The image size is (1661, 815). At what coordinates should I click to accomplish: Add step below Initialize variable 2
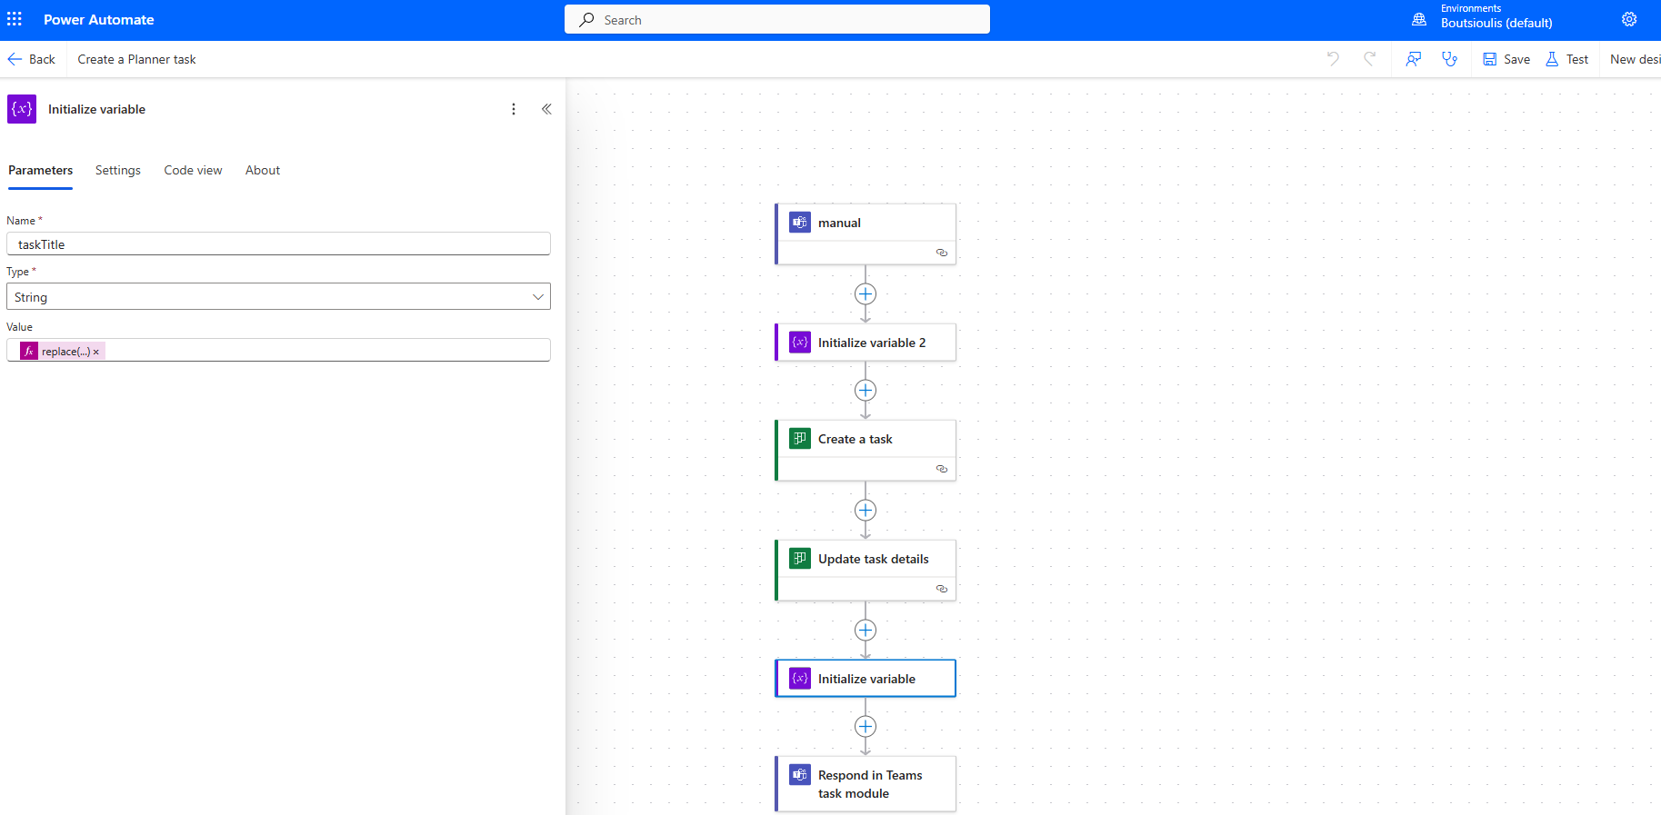pos(866,391)
